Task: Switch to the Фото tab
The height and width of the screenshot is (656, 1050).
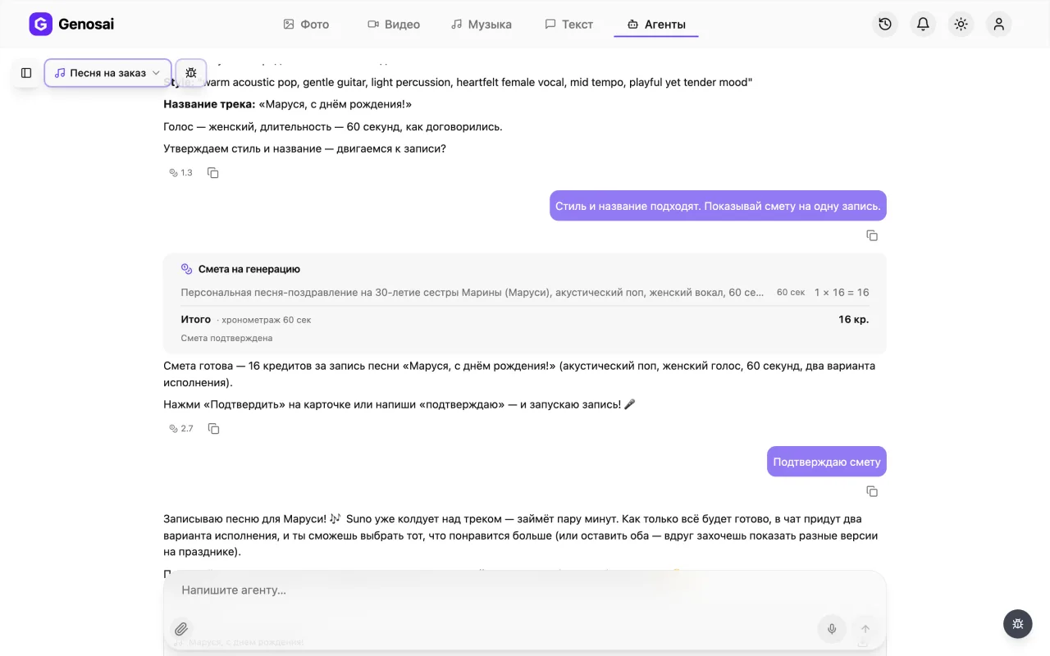Action: pos(306,25)
